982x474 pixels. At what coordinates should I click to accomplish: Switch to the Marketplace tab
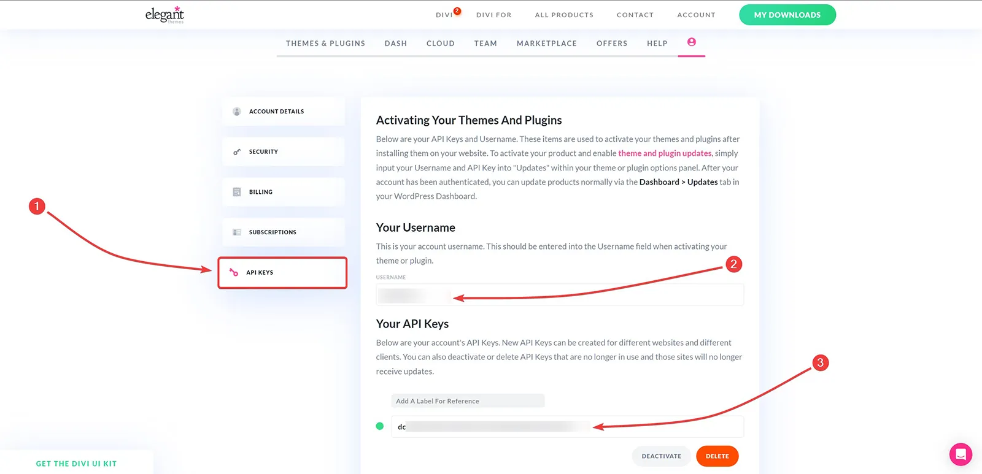[547, 44]
